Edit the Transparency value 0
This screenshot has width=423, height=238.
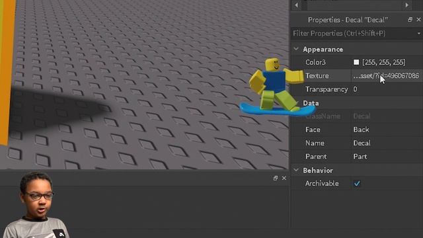(x=356, y=89)
